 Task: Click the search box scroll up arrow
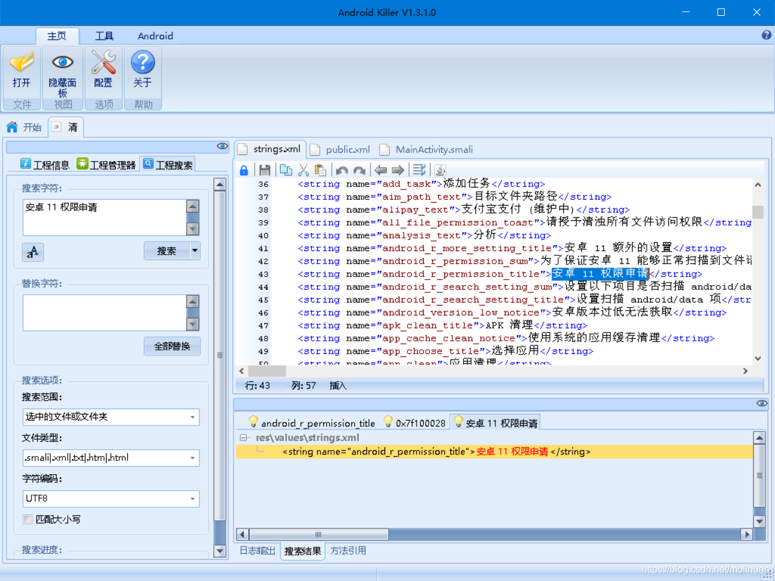[x=193, y=206]
